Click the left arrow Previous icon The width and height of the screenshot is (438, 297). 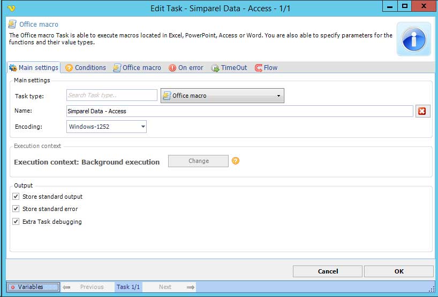coord(67,287)
